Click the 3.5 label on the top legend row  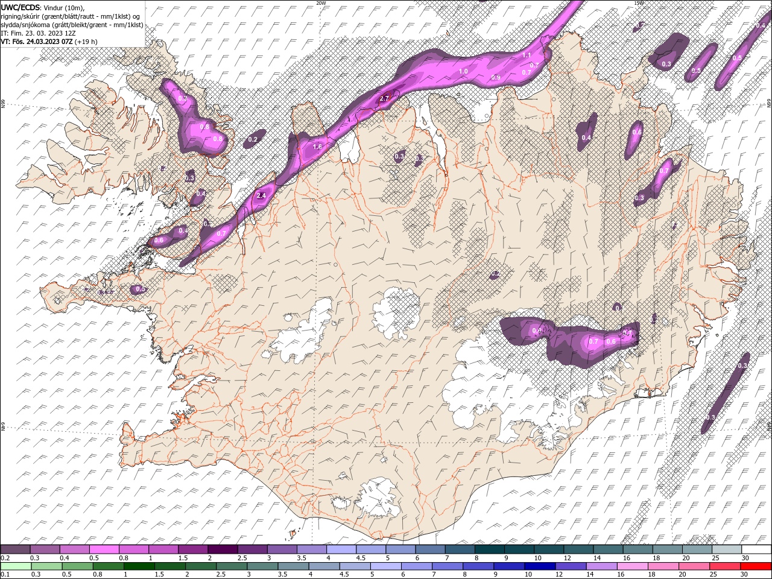(x=302, y=558)
